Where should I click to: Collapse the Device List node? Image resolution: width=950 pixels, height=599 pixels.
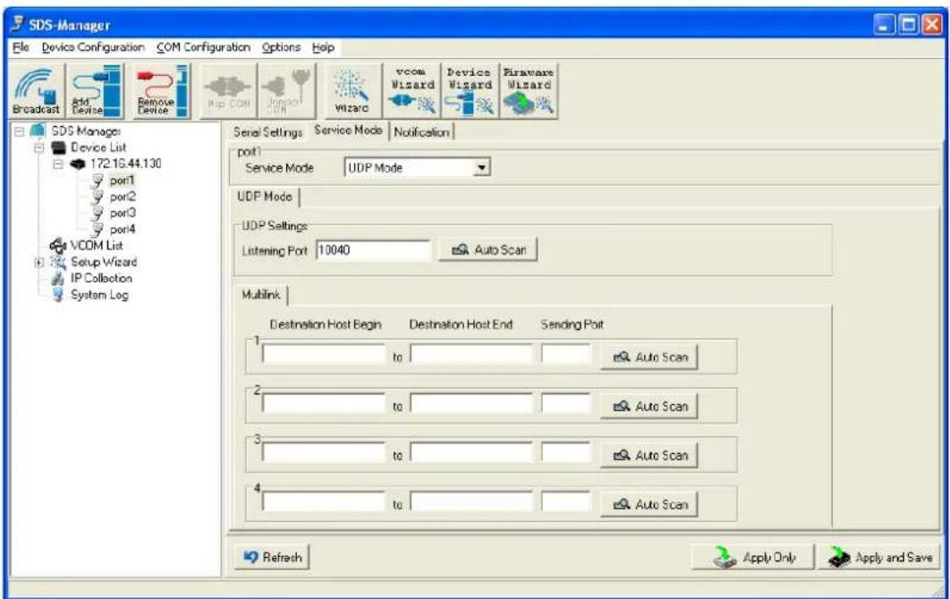39,148
